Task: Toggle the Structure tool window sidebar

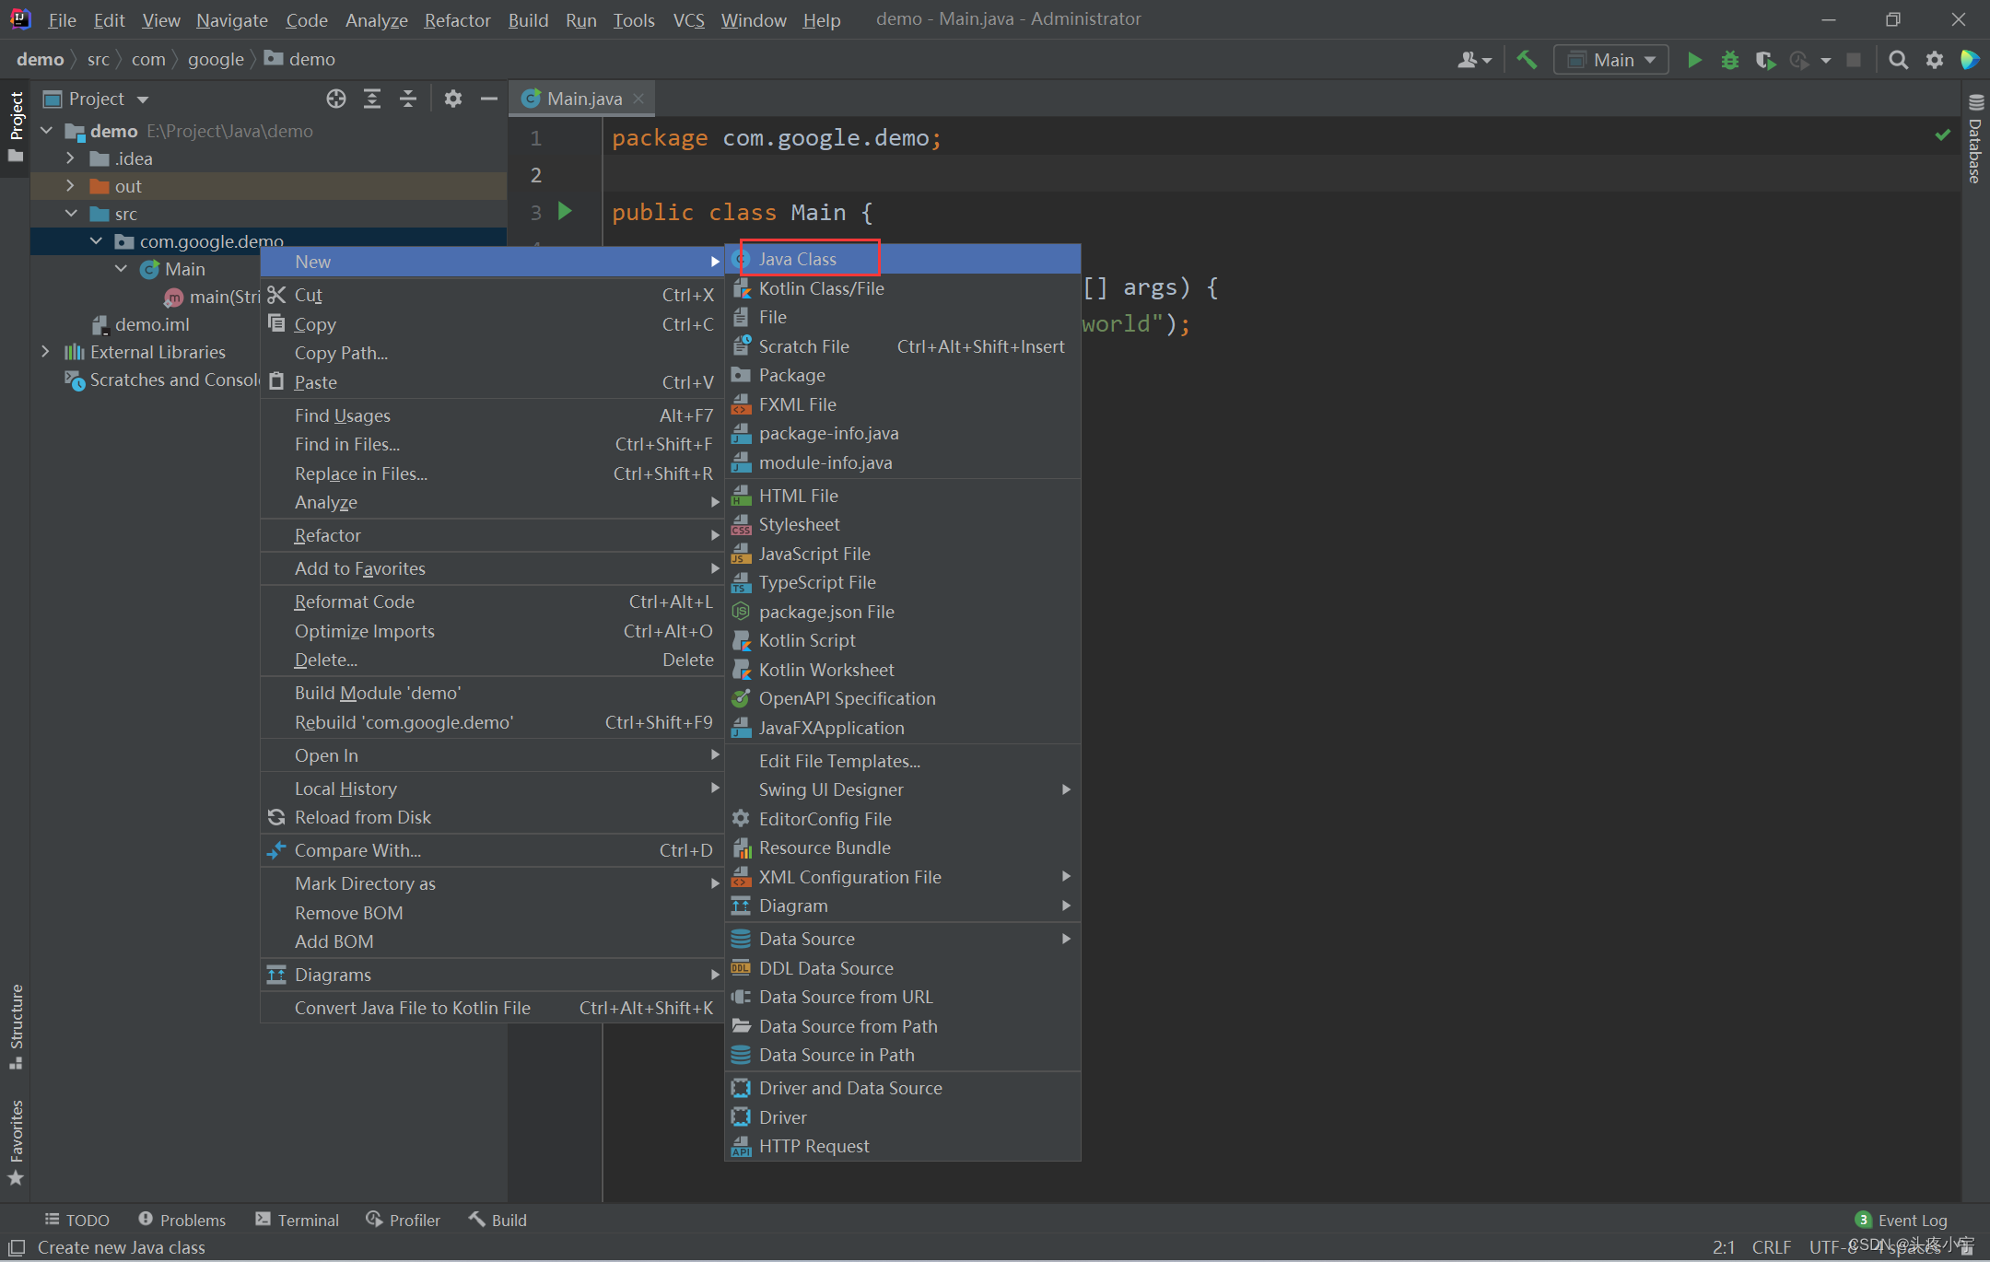Action: [16, 1024]
